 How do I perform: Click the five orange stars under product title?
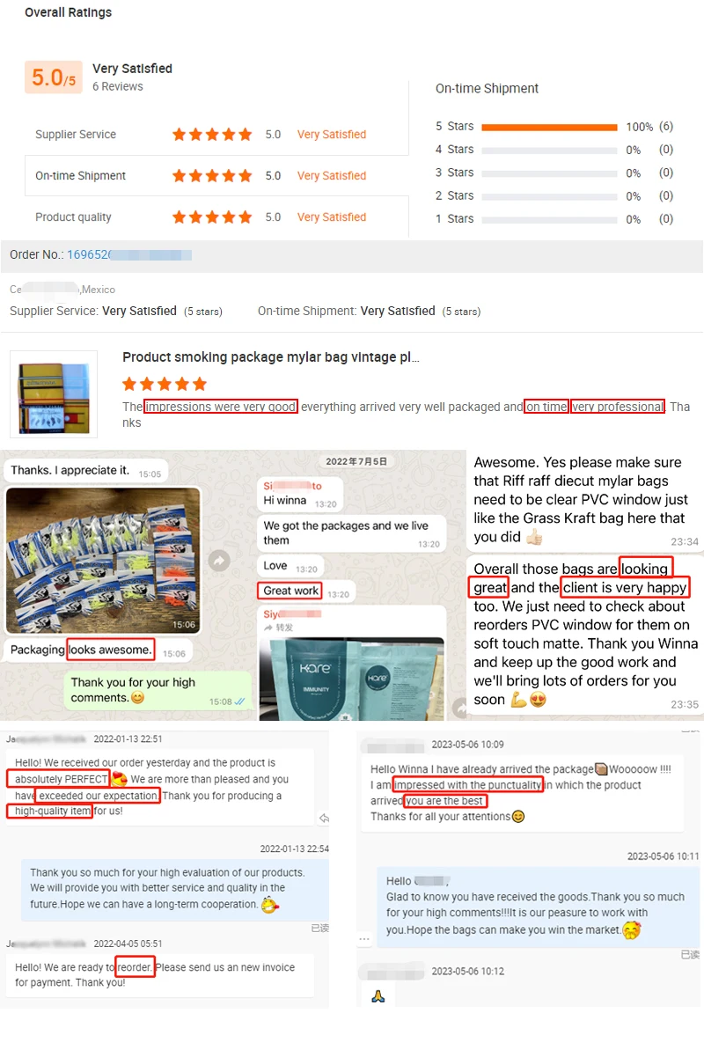(165, 384)
